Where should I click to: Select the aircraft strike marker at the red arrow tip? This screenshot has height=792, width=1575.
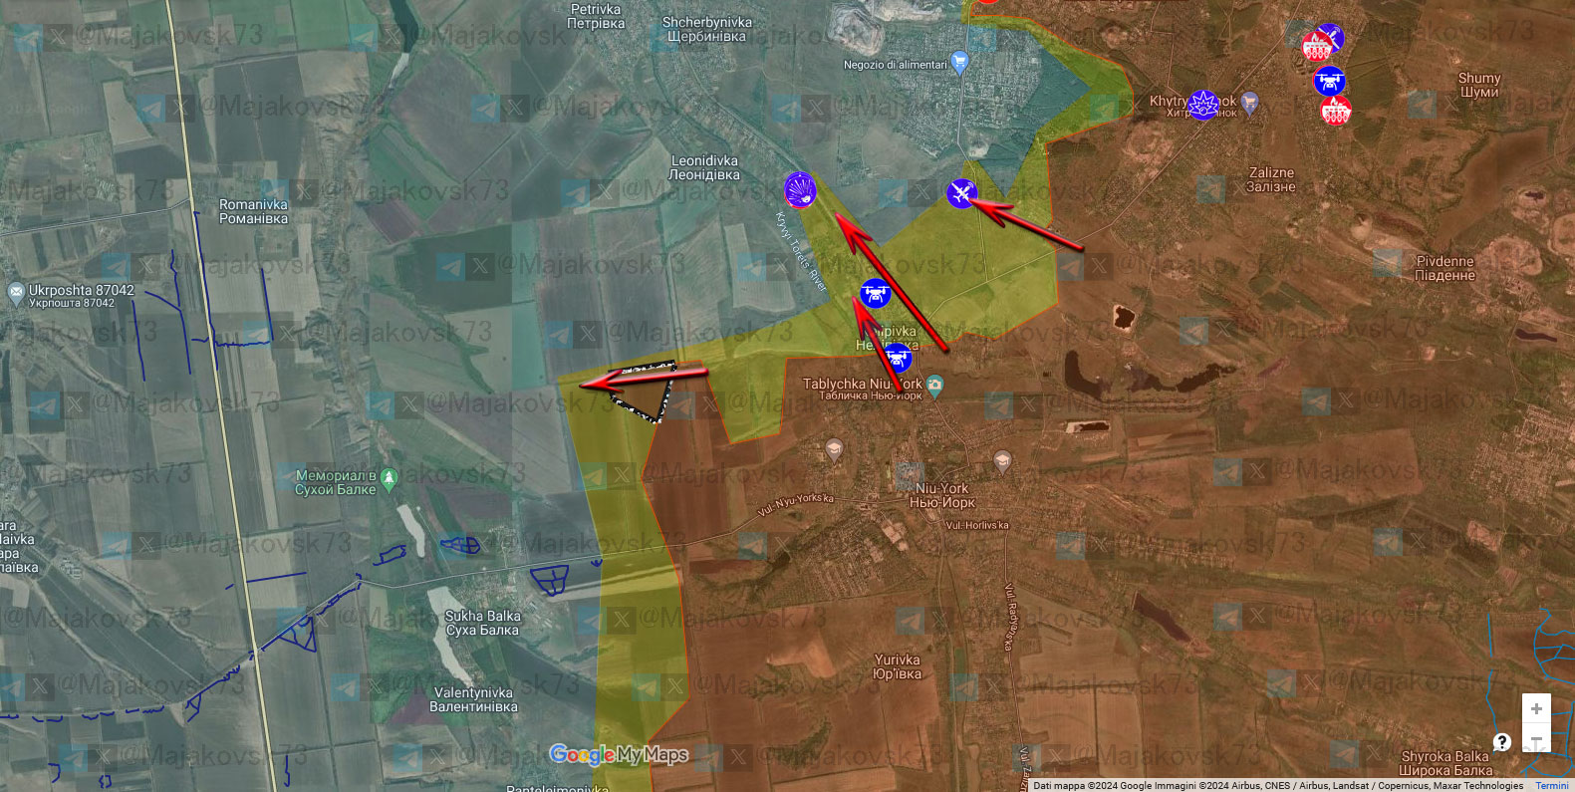961,193
